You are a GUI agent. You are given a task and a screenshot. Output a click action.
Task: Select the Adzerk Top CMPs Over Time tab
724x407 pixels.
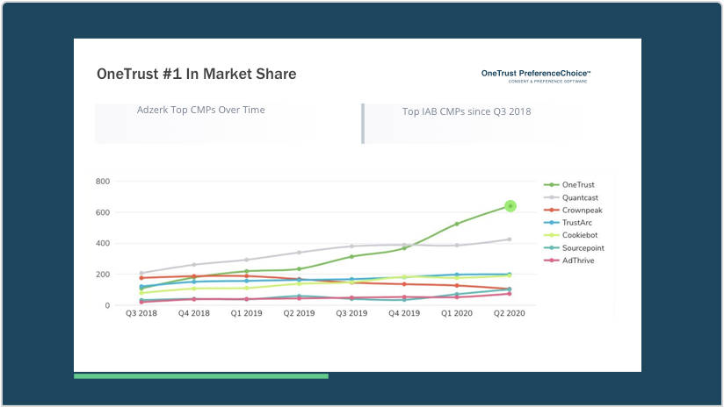pos(201,111)
